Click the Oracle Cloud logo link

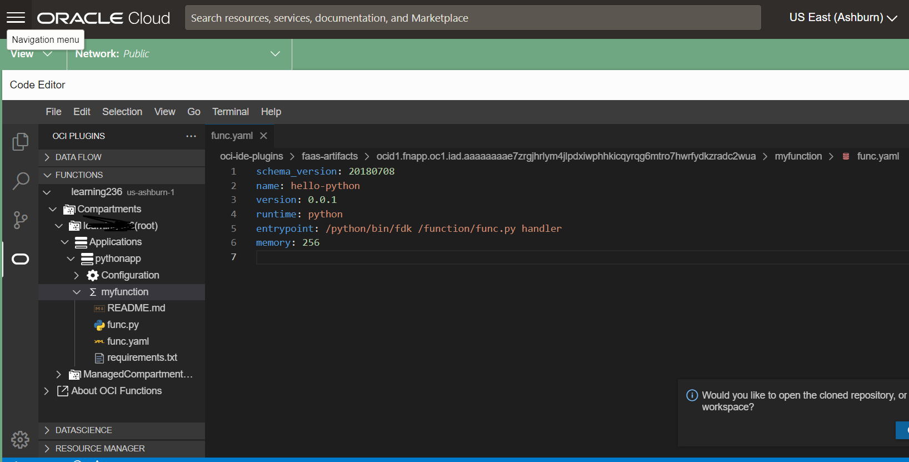click(x=103, y=18)
